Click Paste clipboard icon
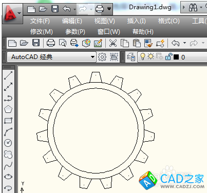Image resolution: width=207 pixels, height=193 pixels. pyautogui.click(x=137, y=43)
